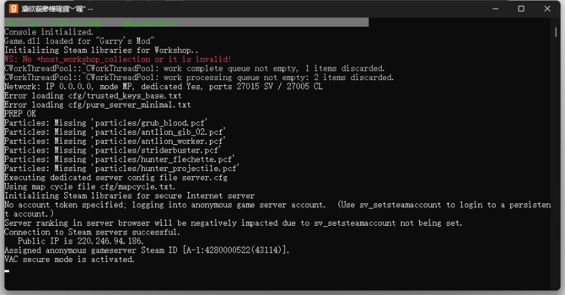
Task: Click the green fps status bar line
Action: pos(186,22)
